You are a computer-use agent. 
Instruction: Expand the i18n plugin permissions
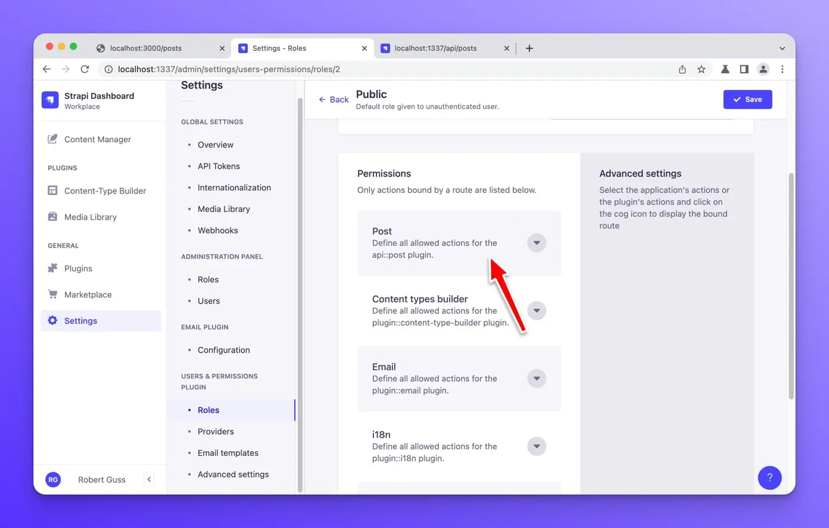[x=537, y=446]
